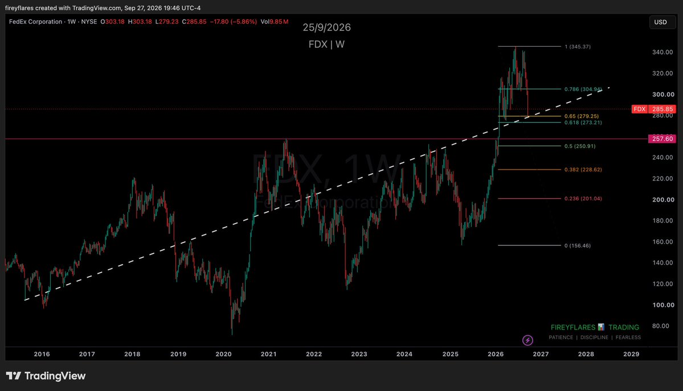Click the FDX | W text annotation

coord(327,44)
